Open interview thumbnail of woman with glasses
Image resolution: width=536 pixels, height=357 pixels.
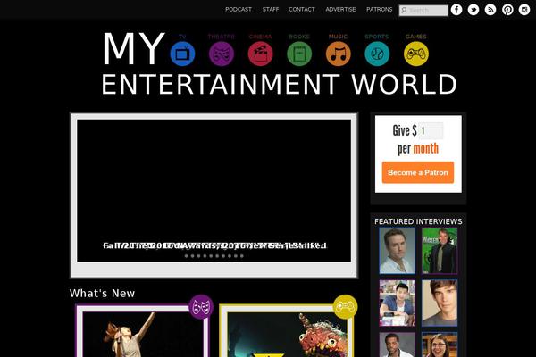440,345
